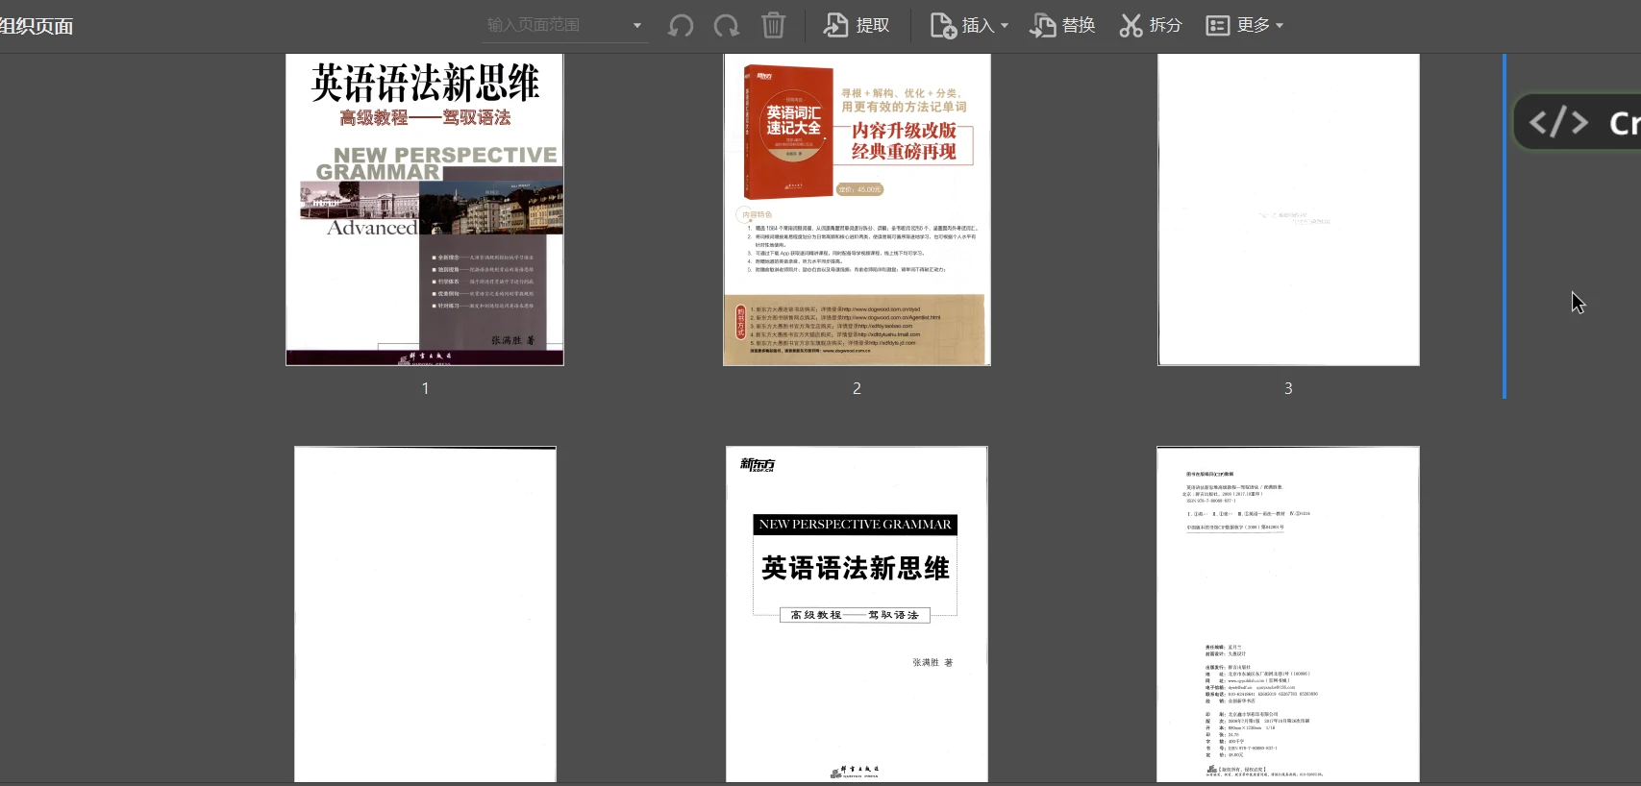
Task: Select page 1 cover thumbnail
Action: (x=425, y=209)
